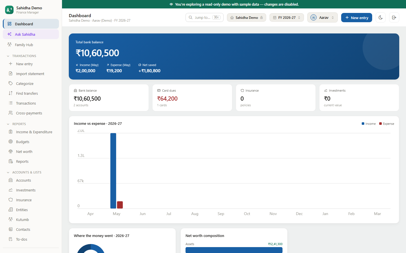Image resolution: width=406 pixels, height=253 pixels.
Task: Click the Import statement file icon
Action: tap(11, 74)
